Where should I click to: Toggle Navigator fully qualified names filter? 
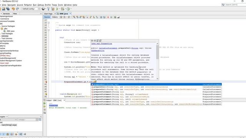[16, 134]
